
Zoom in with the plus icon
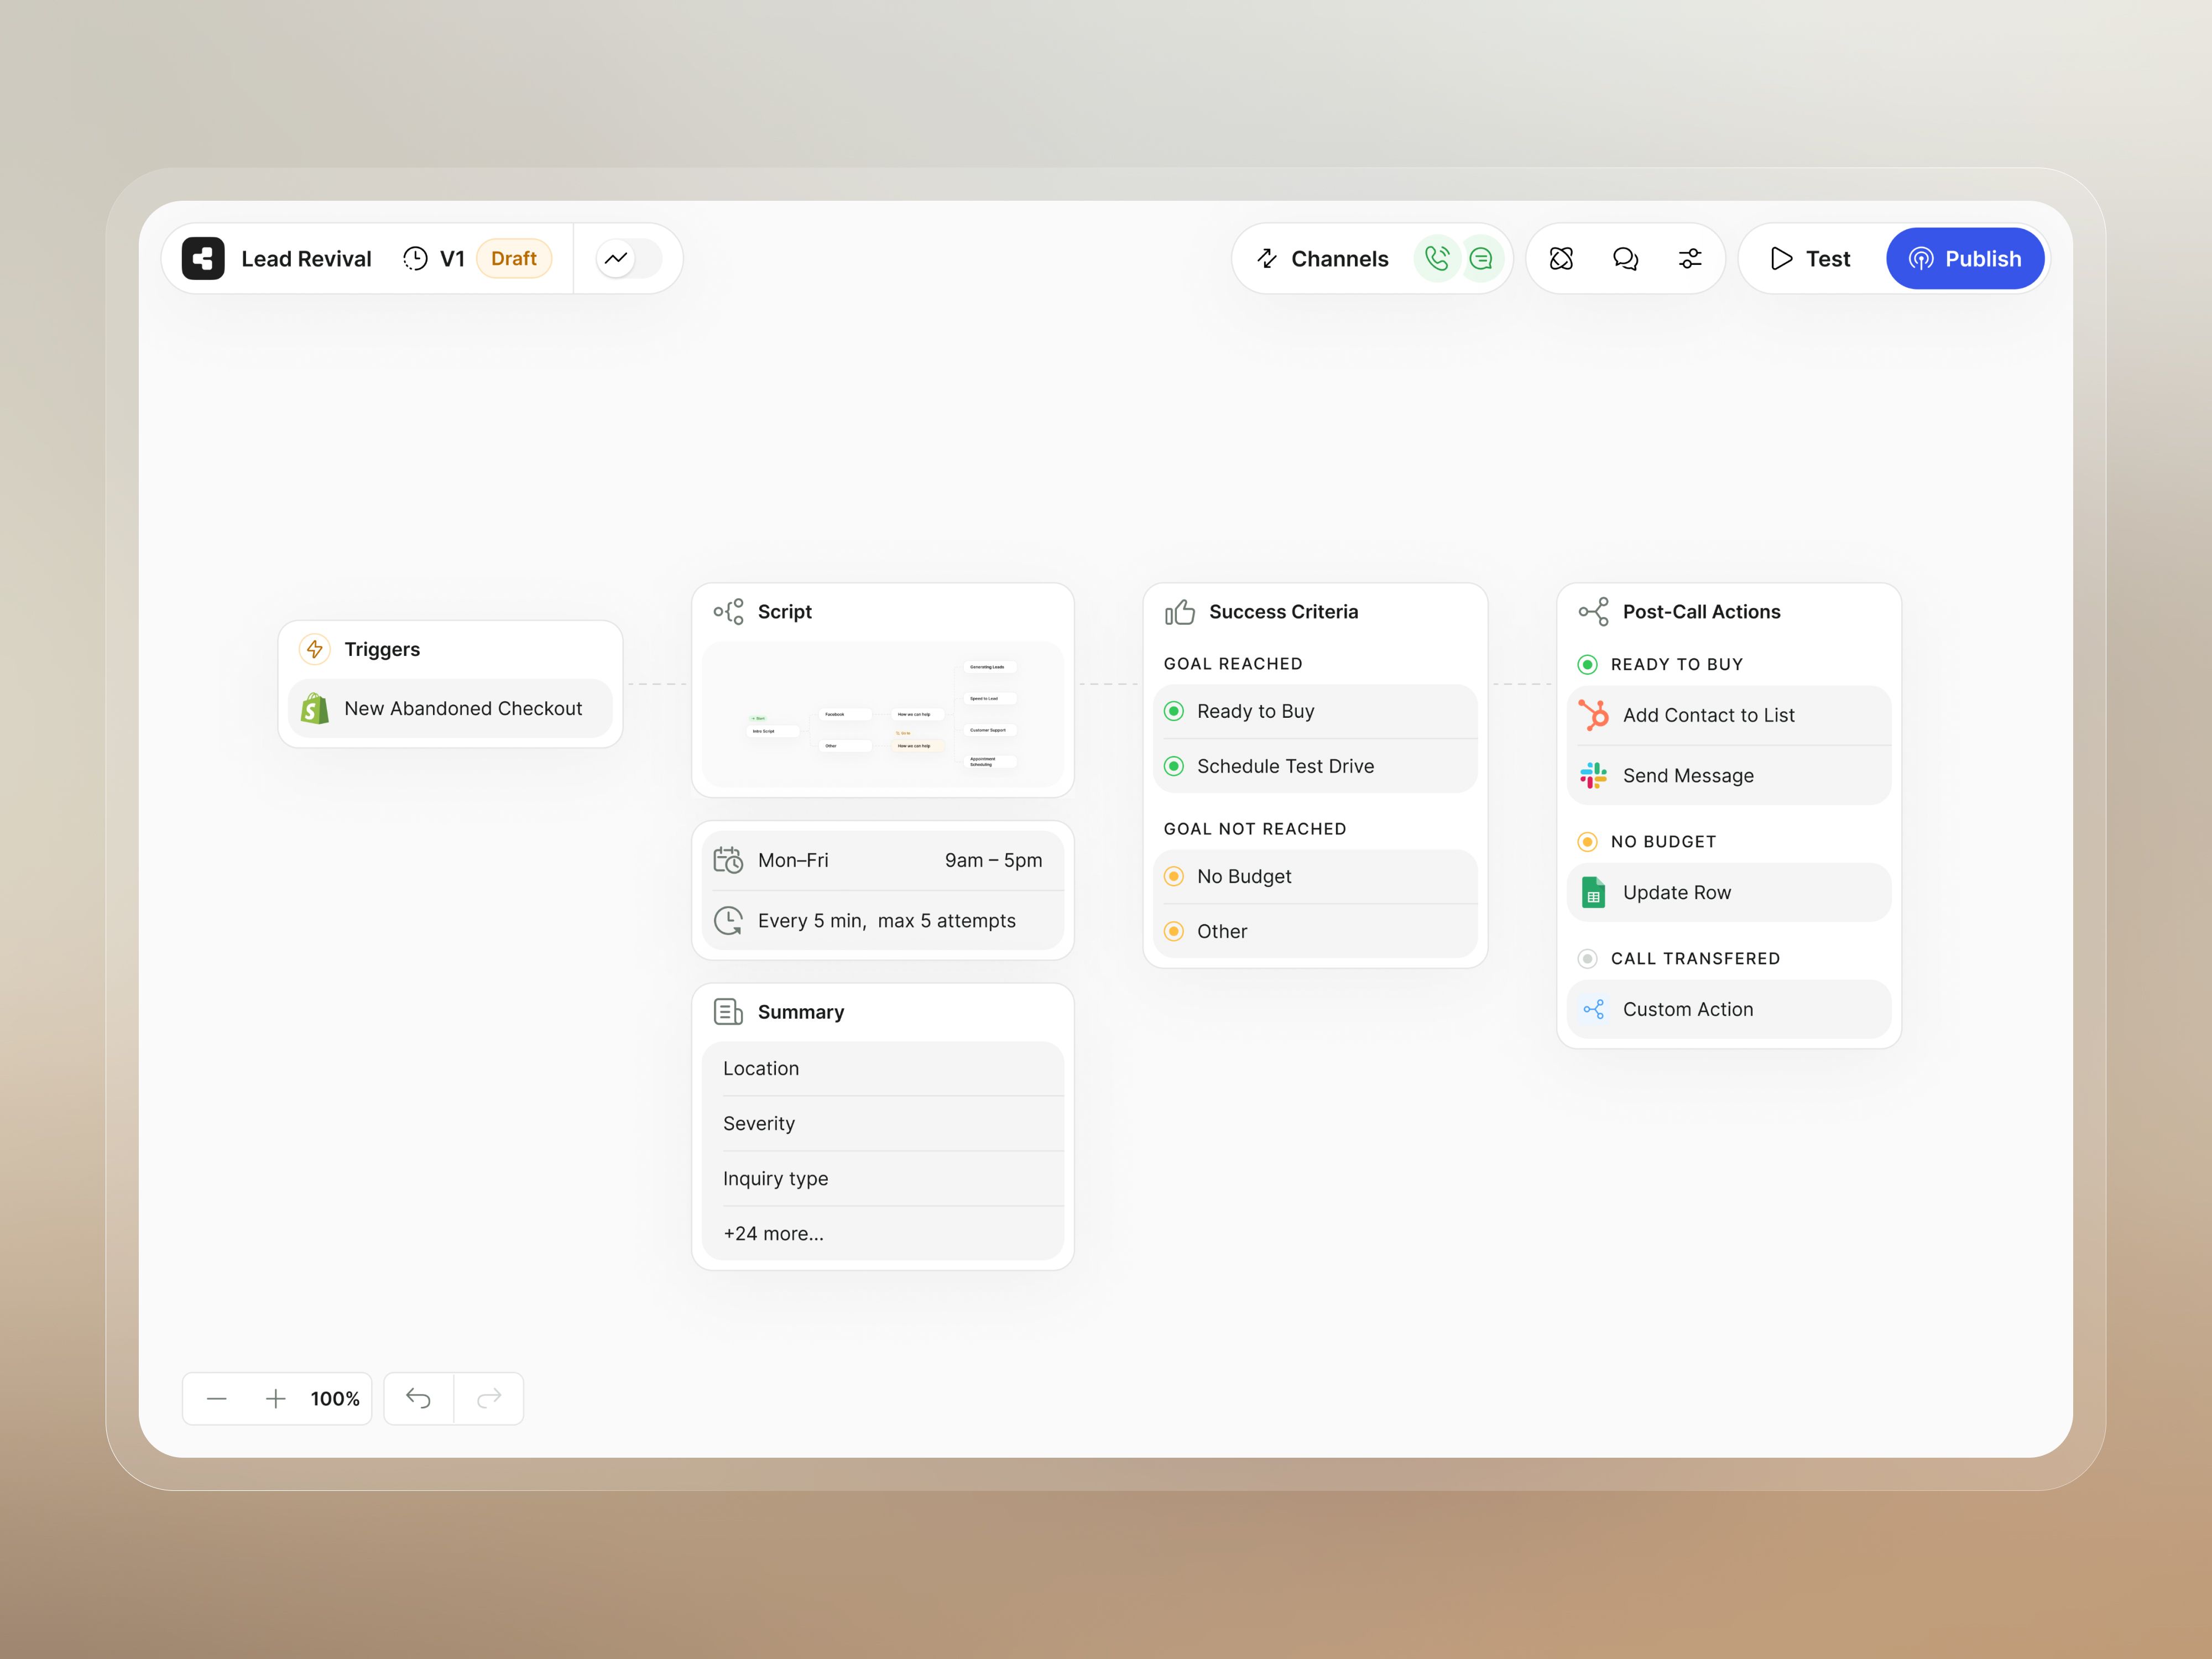(275, 1398)
